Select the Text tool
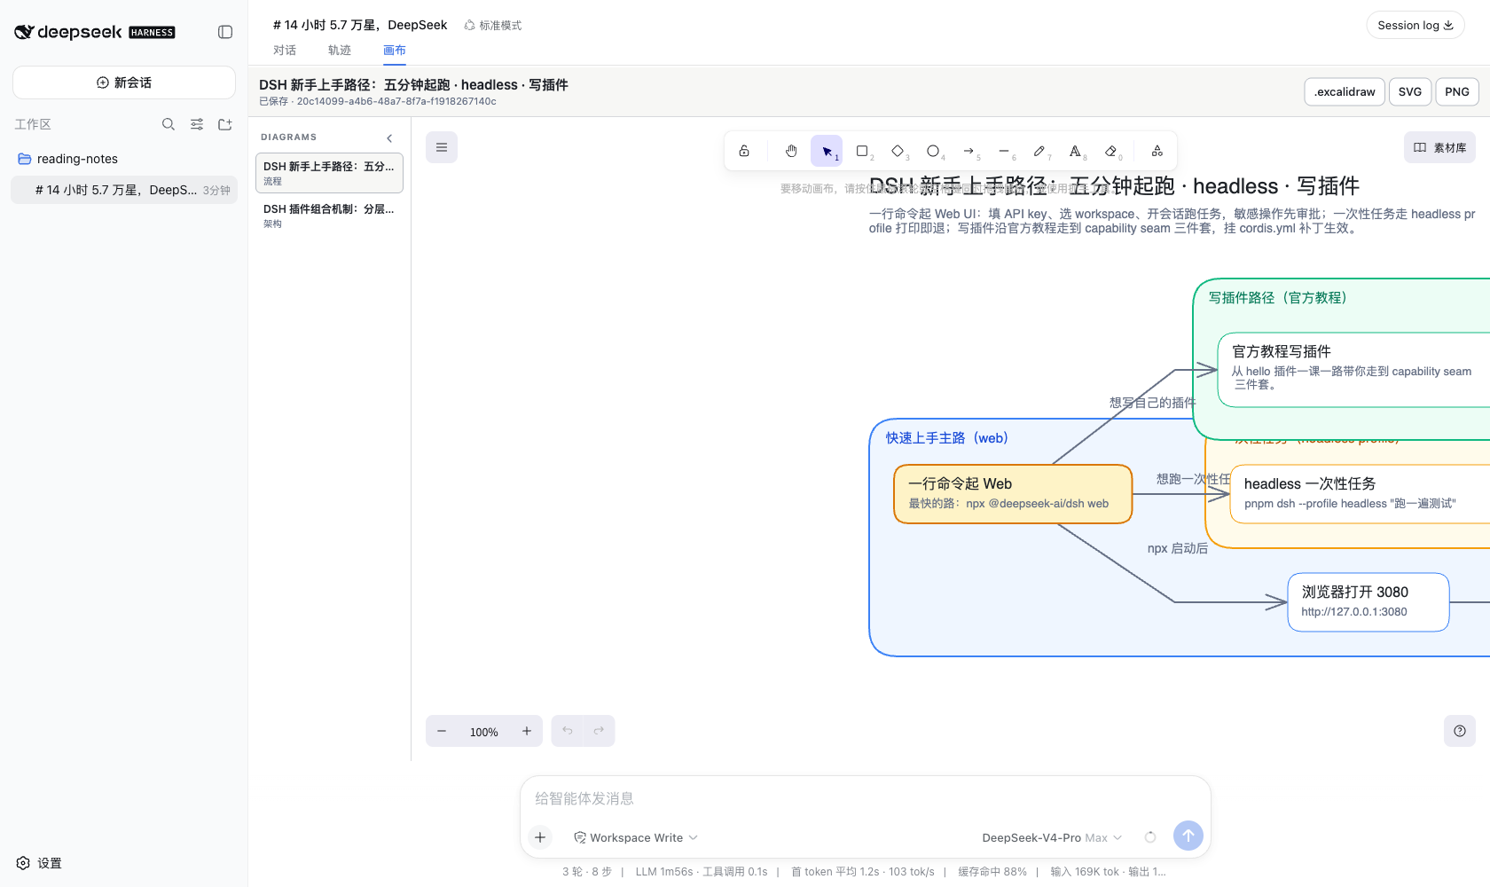The image size is (1490, 887). (1075, 151)
